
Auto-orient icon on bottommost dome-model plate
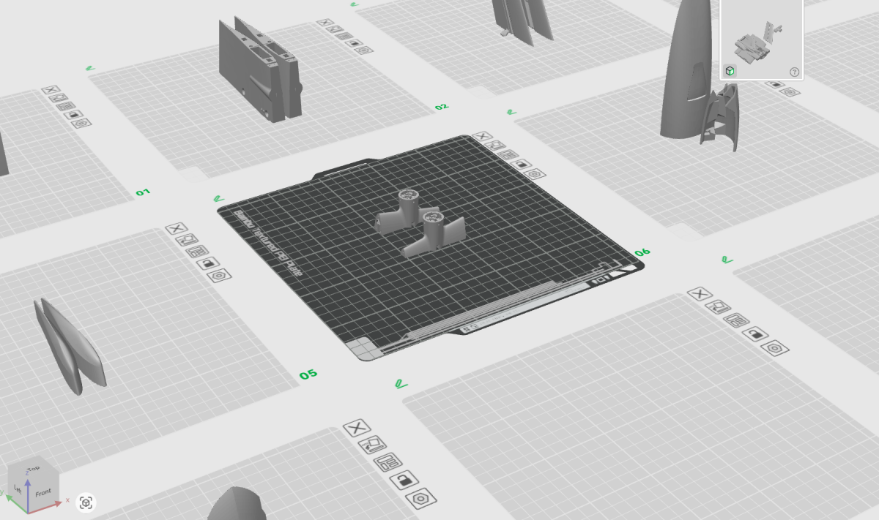(371, 444)
